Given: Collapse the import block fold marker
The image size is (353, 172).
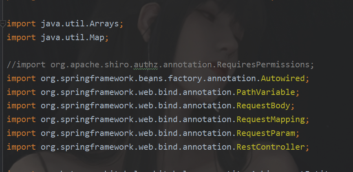Looking at the screenshot, I should 3,24.
